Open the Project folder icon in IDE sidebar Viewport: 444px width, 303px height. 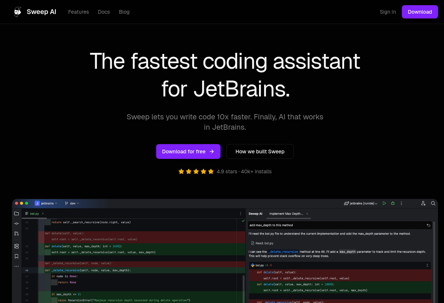pos(16,214)
